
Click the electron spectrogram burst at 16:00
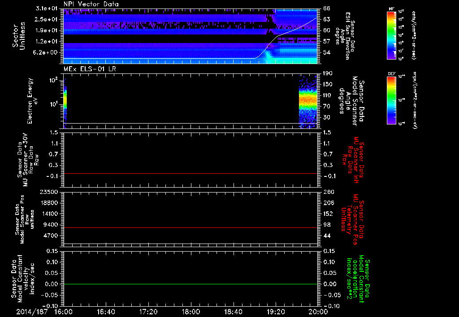click(65, 103)
